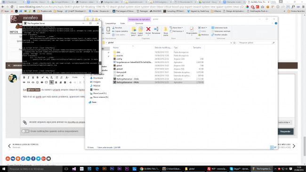Open the Compartilhar ribbon tab

tap(111, 23)
